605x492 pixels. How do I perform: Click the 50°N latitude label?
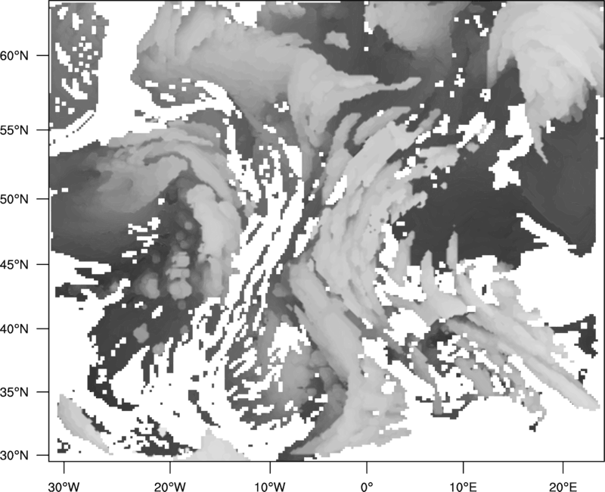(x=14, y=199)
